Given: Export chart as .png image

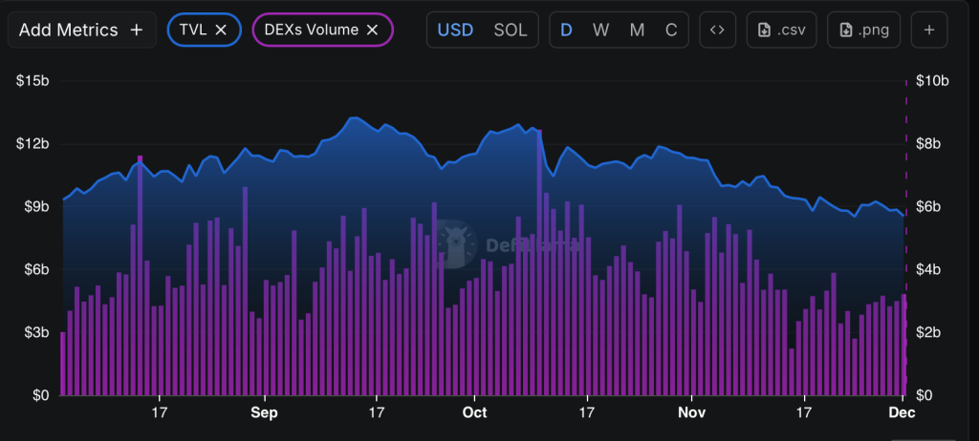Looking at the screenshot, I should [862, 30].
